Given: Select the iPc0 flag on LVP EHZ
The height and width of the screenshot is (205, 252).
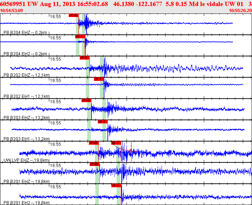Looking at the screenshot, I should click(x=94, y=143).
